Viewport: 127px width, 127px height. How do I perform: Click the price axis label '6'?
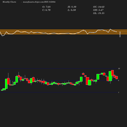[x=119, y=81]
